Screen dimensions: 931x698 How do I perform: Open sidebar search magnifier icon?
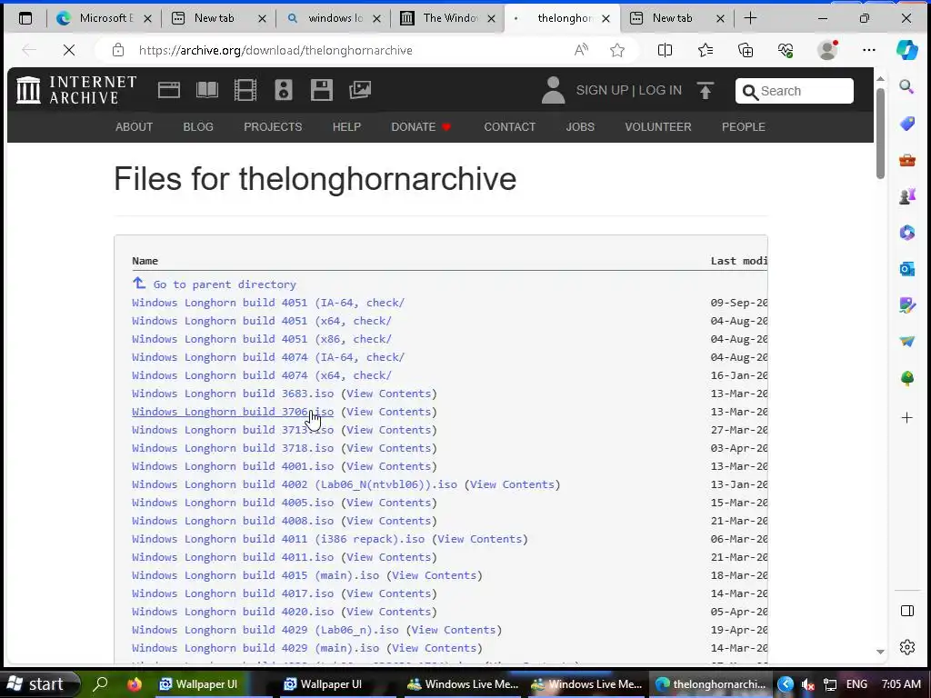tap(906, 86)
